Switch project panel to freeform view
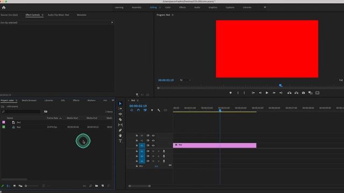Image resolution: width=344 pixels, height=193 pixels. (x=20, y=186)
